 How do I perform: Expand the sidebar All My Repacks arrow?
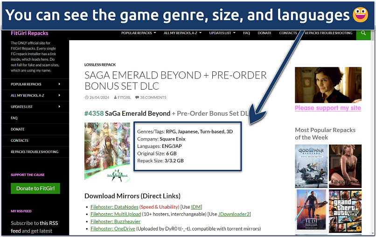[x=59, y=95]
